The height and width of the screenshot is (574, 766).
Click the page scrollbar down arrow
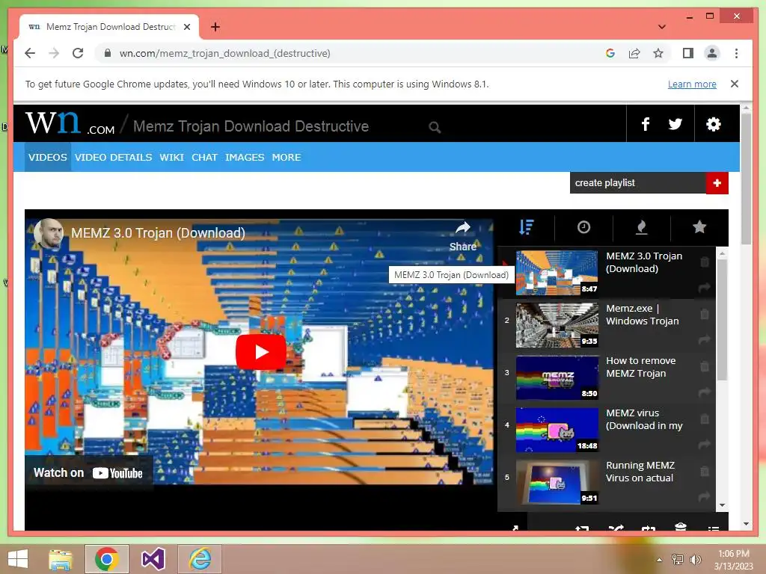point(746,524)
